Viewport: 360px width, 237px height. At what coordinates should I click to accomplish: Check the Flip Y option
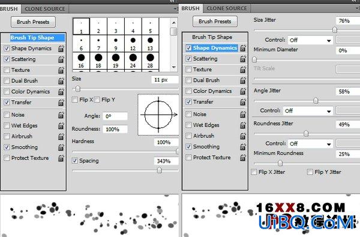point(97,100)
